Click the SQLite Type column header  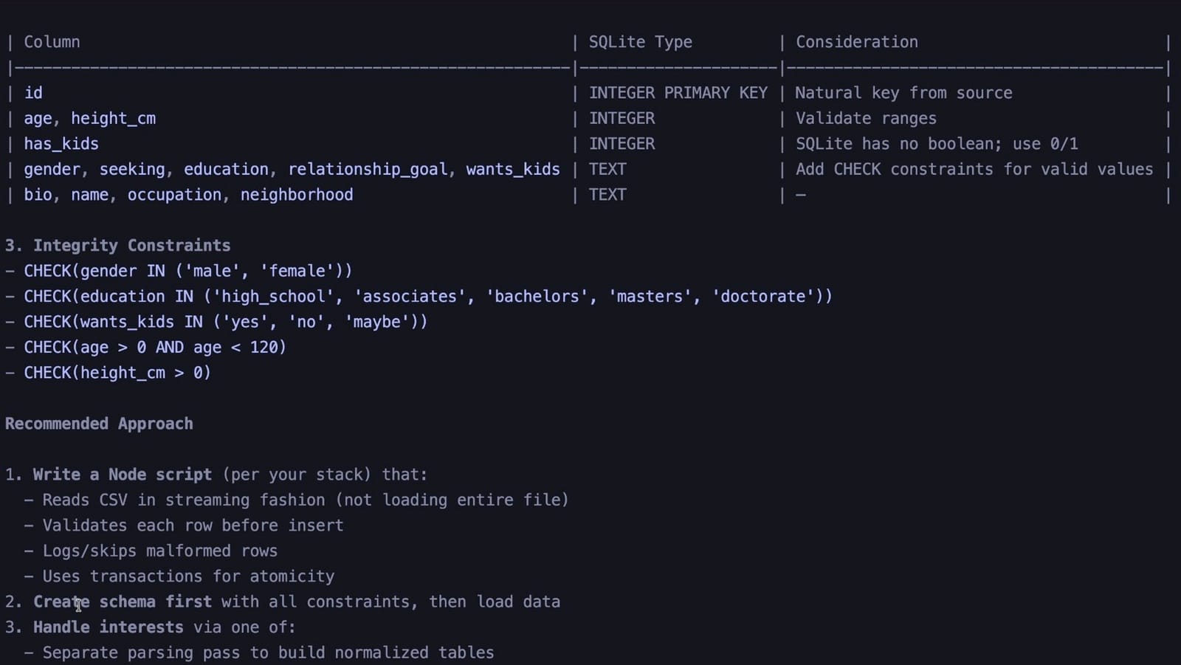(640, 42)
